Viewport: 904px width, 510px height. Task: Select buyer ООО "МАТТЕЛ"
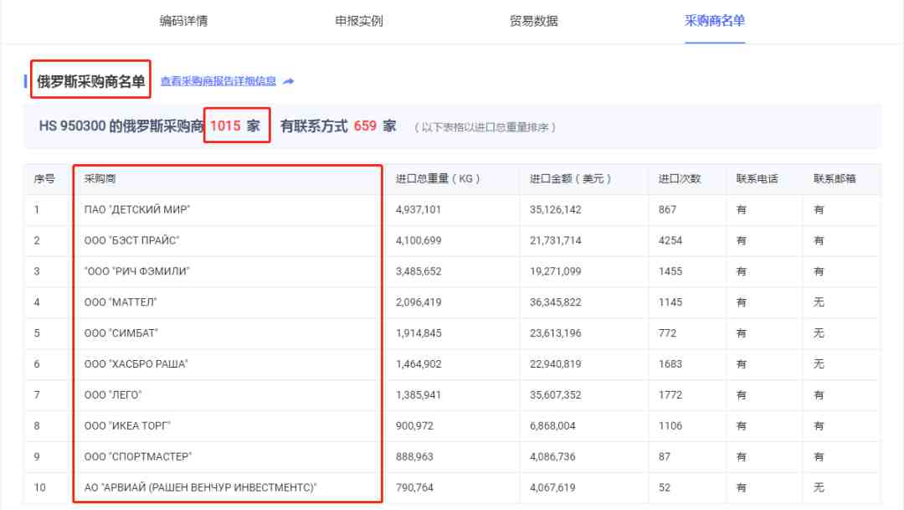pos(121,302)
